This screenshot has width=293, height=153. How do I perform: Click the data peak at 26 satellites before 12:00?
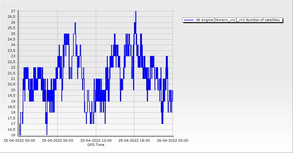click(75, 23)
